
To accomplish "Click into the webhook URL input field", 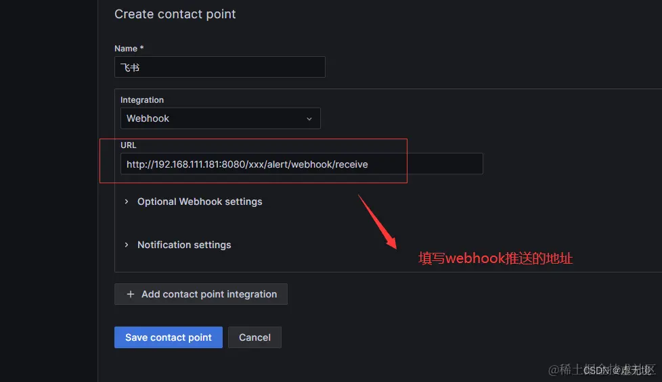I will coord(302,164).
